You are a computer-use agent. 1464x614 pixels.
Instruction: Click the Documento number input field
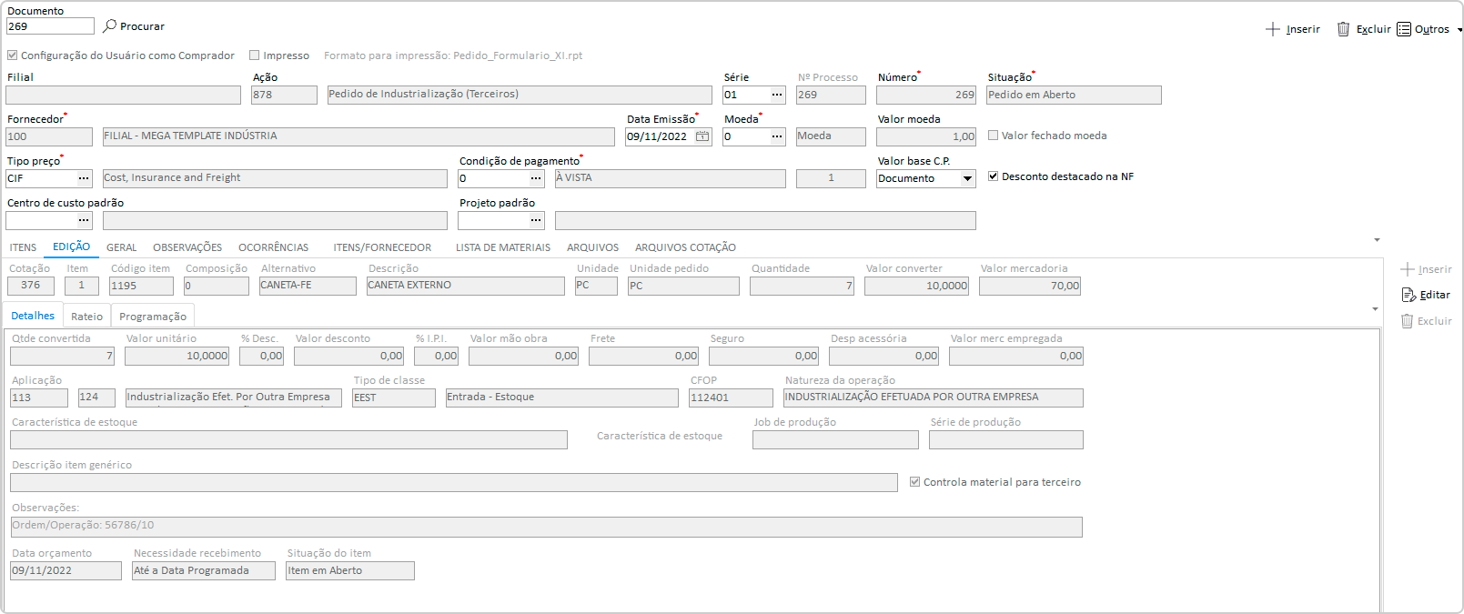50,26
